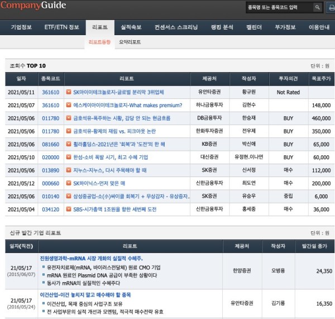The image size is (335, 319).
Task: Open report icon for 금호석유-황제의 재림 row
Action: click(x=69, y=131)
